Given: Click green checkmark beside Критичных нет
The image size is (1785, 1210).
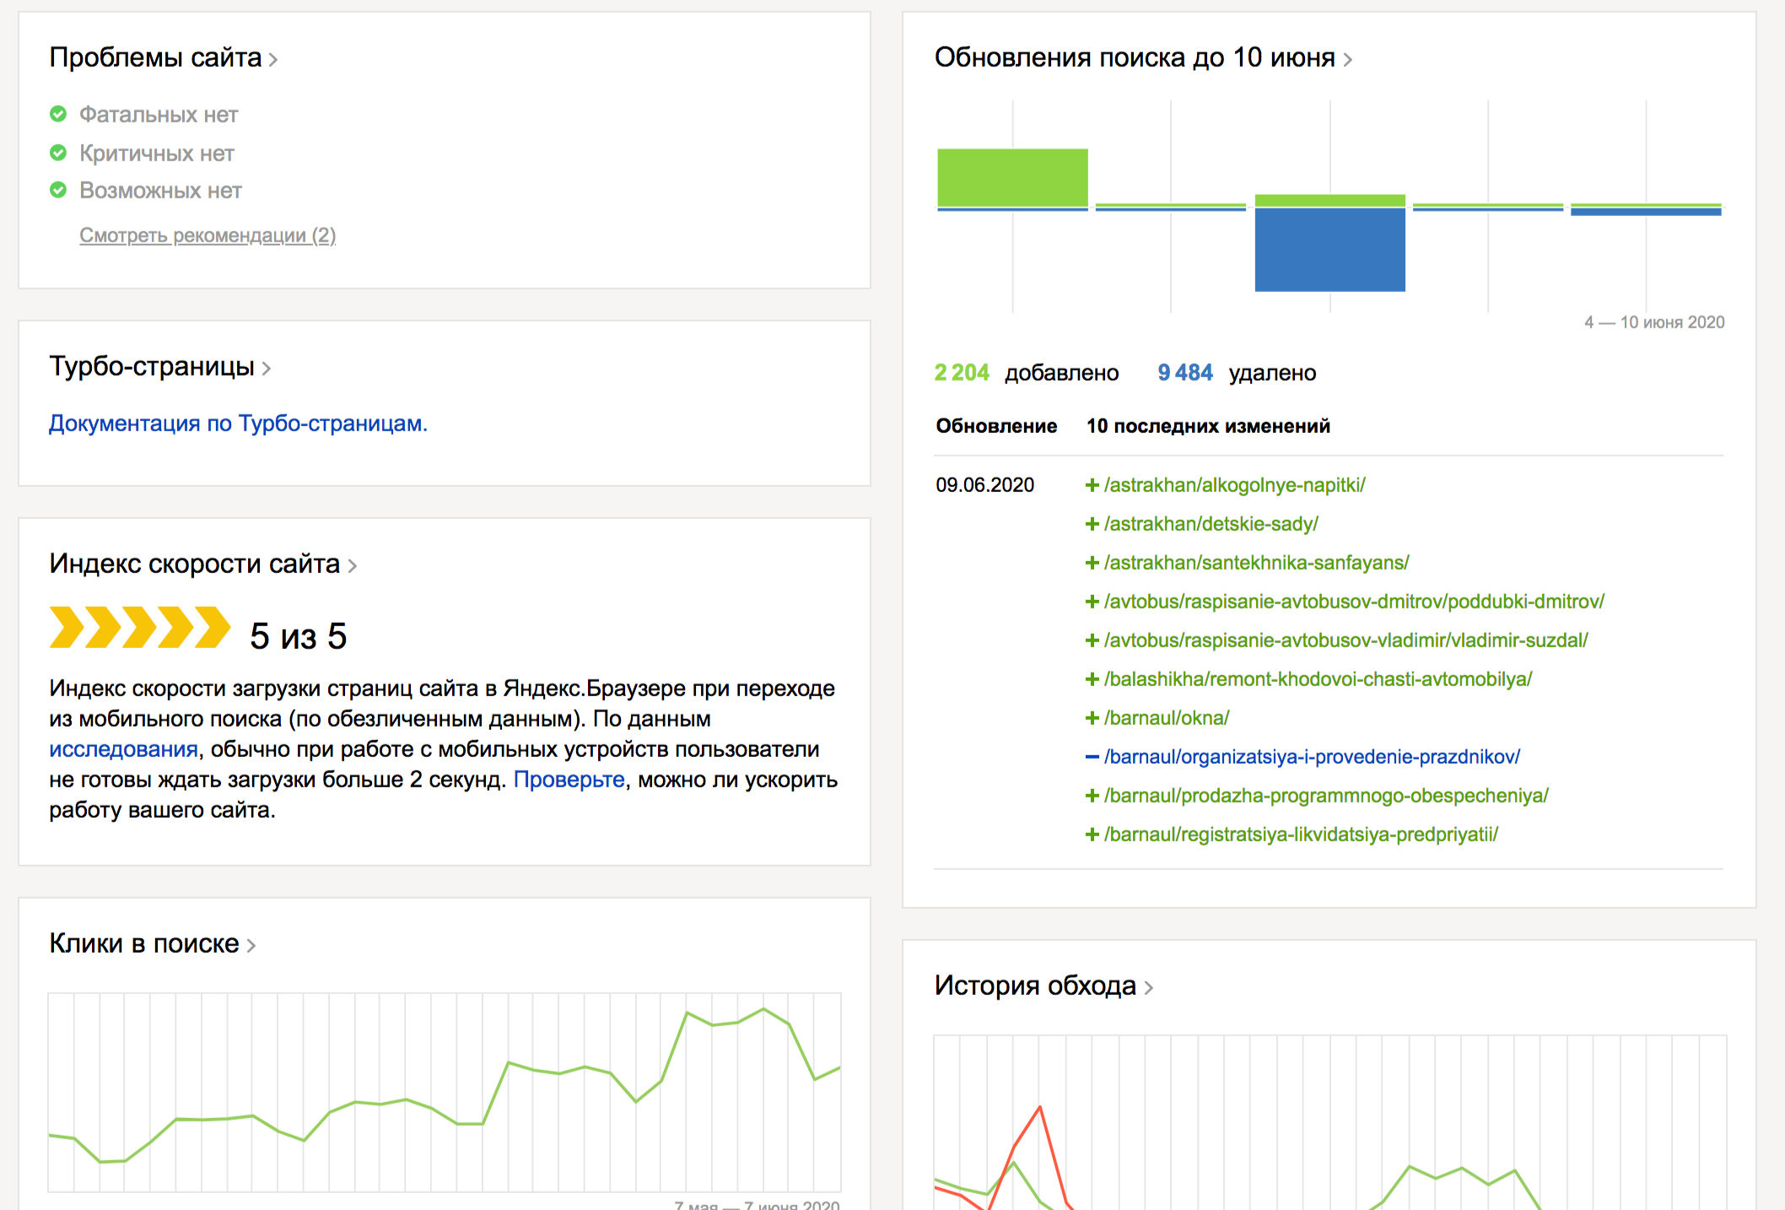Looking at the screenshot, I should 58,153.
